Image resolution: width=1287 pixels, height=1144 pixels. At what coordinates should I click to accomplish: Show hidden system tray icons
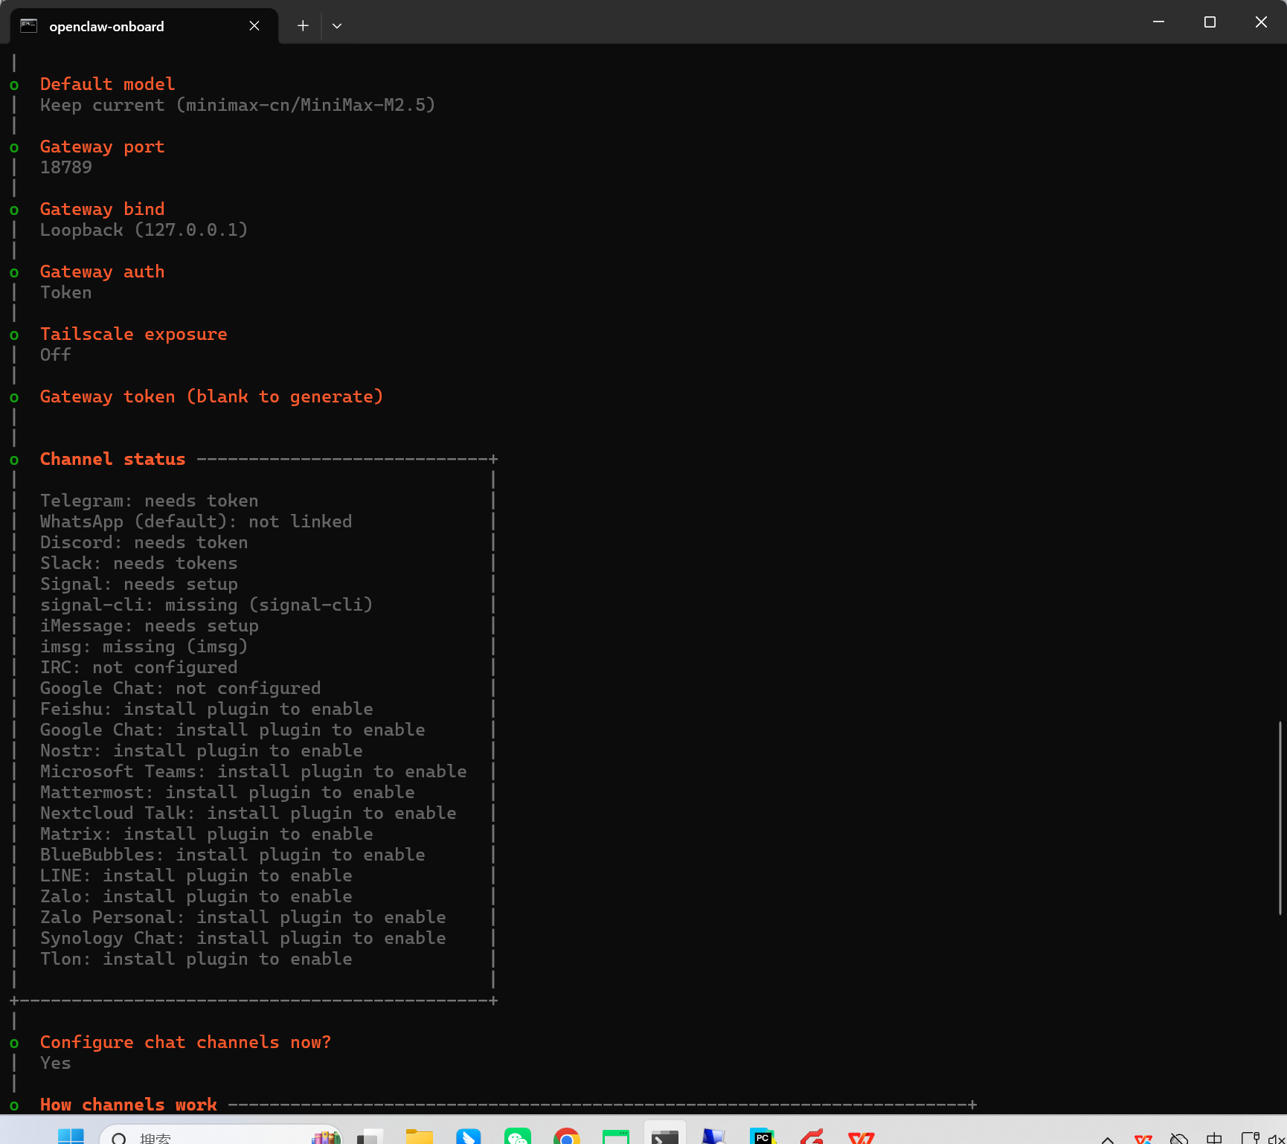click(x=1108, y=1138)
